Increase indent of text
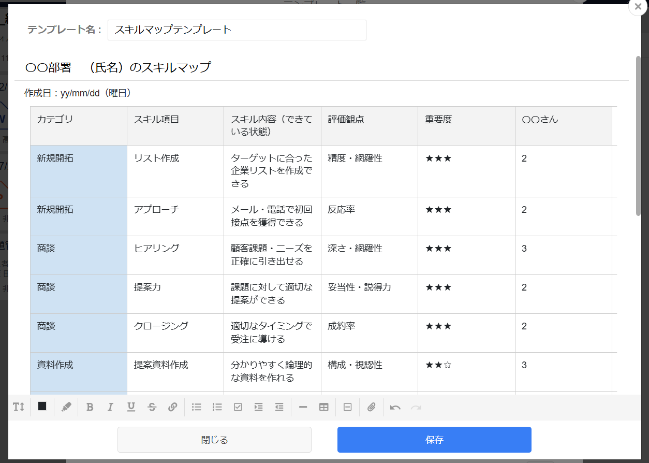 (x=259, y=407)
